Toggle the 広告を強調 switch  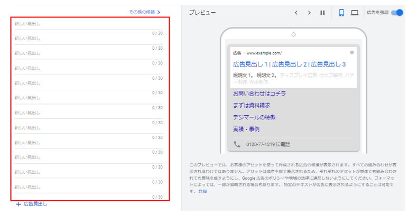(397, 12)
